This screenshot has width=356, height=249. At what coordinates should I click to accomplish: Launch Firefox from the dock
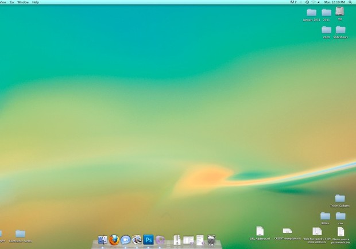(114, 240)
